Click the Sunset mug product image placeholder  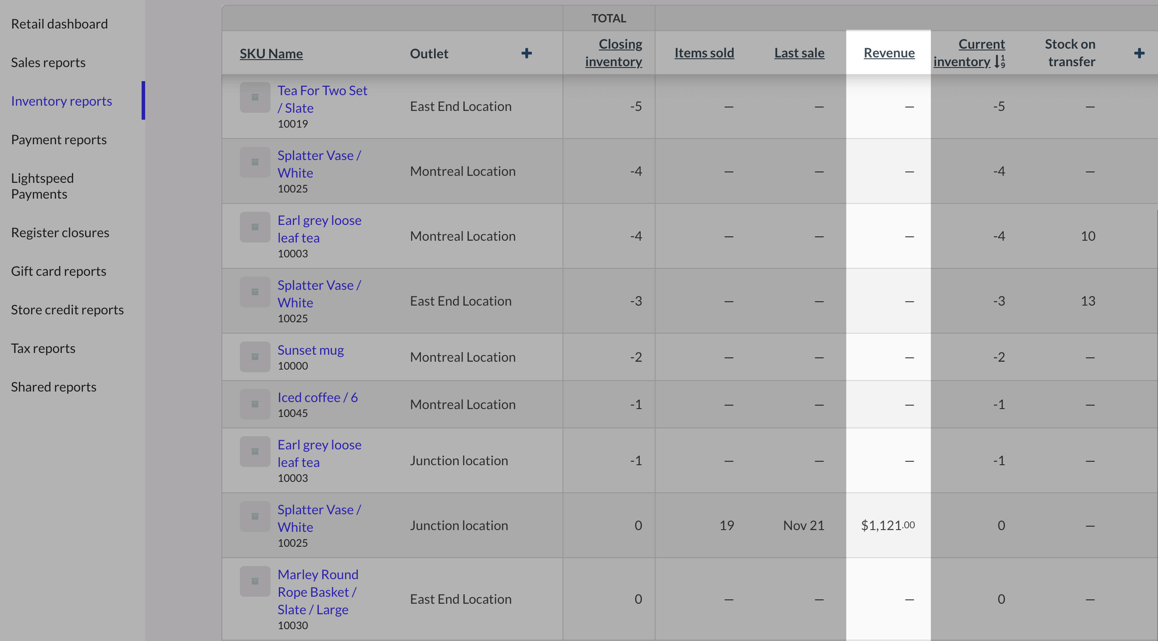click(x=254, y=357)
